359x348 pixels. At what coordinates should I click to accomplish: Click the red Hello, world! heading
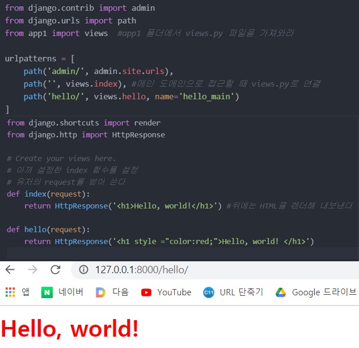pyautogui.click(x=70, y=329)
